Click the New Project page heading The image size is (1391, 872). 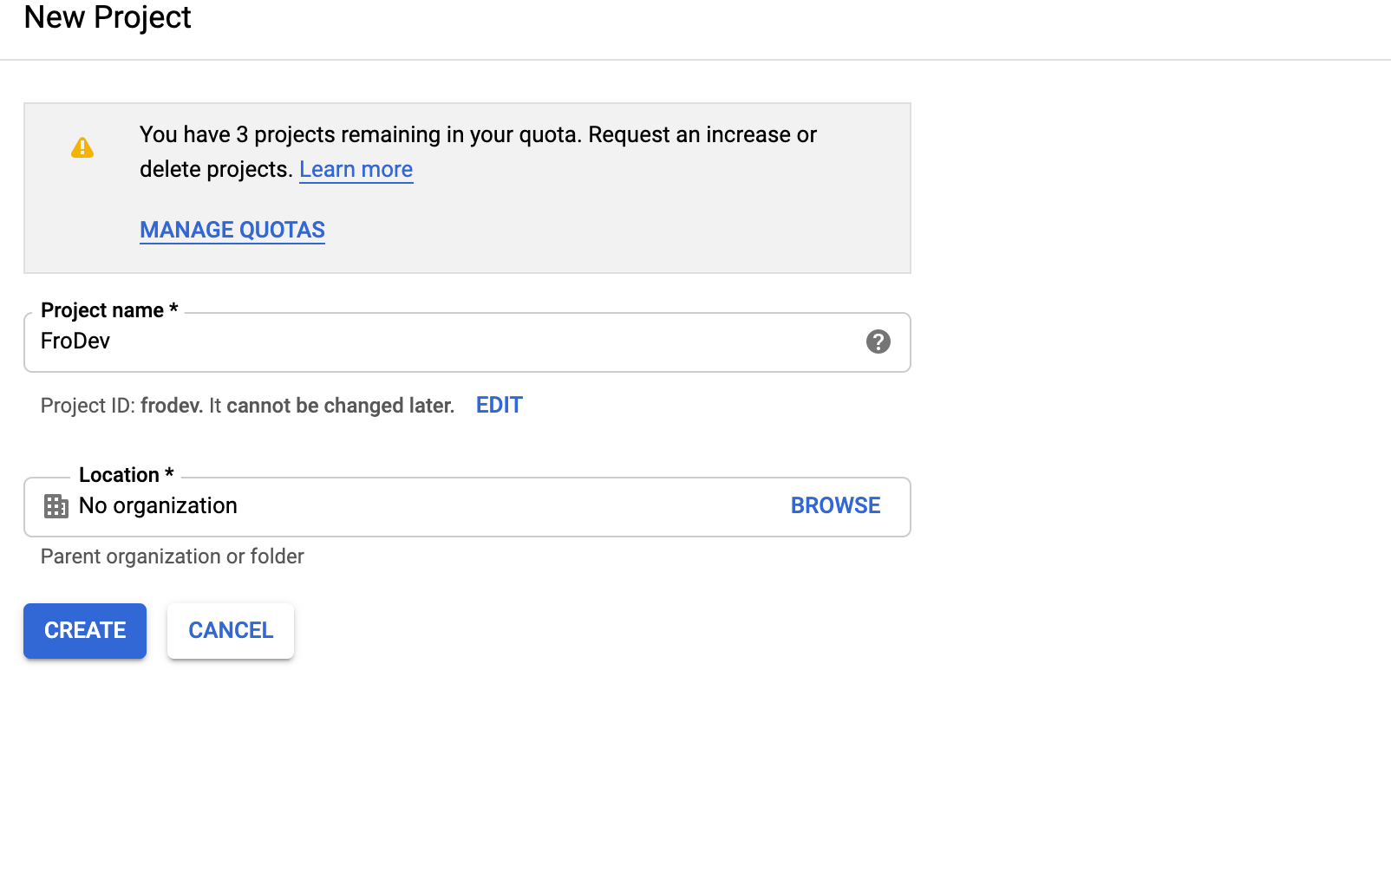108,17
